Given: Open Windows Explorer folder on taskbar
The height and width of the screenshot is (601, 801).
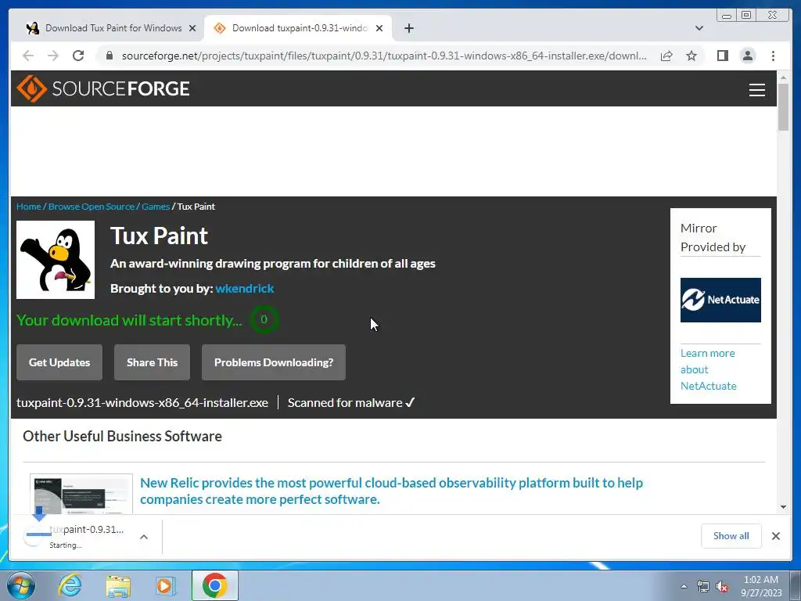Looking at the screenshot, I should [x=118, y=585].
